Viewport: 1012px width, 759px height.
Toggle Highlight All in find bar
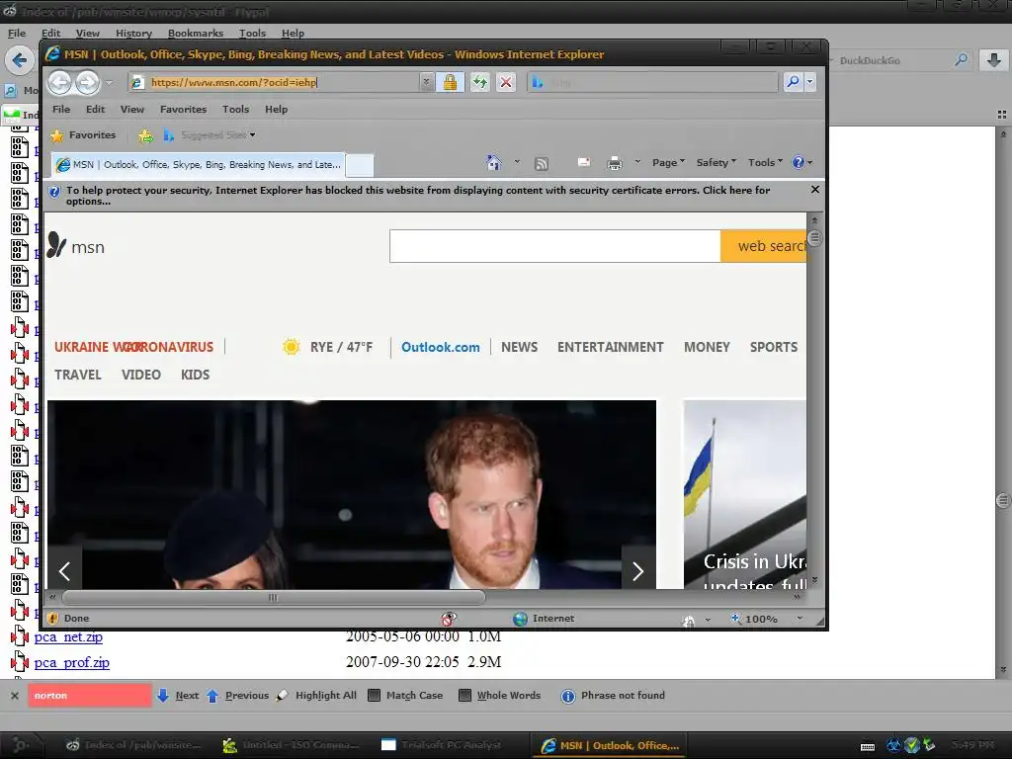[x=316, y=696]
